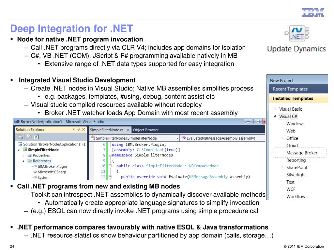Select Windows template category
Screen dimensions: 334x250
tap(295, 124)
